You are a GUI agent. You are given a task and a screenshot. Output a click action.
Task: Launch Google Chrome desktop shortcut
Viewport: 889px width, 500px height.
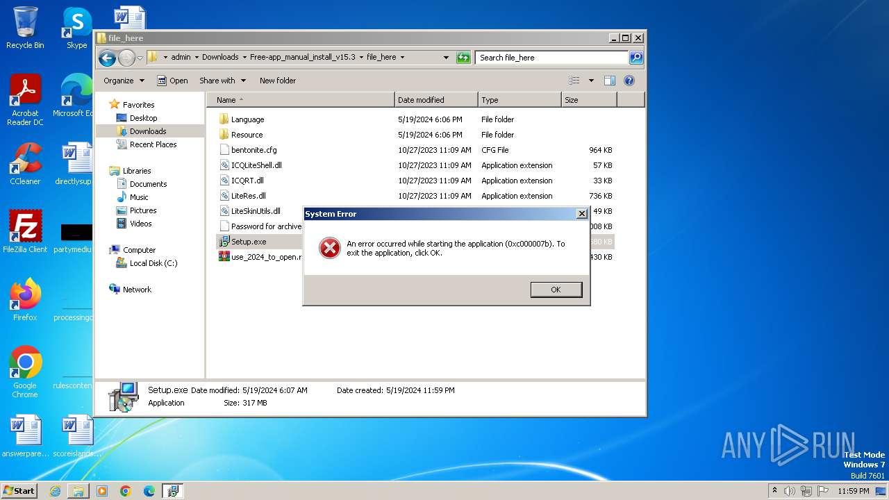(x=25, y=372)
